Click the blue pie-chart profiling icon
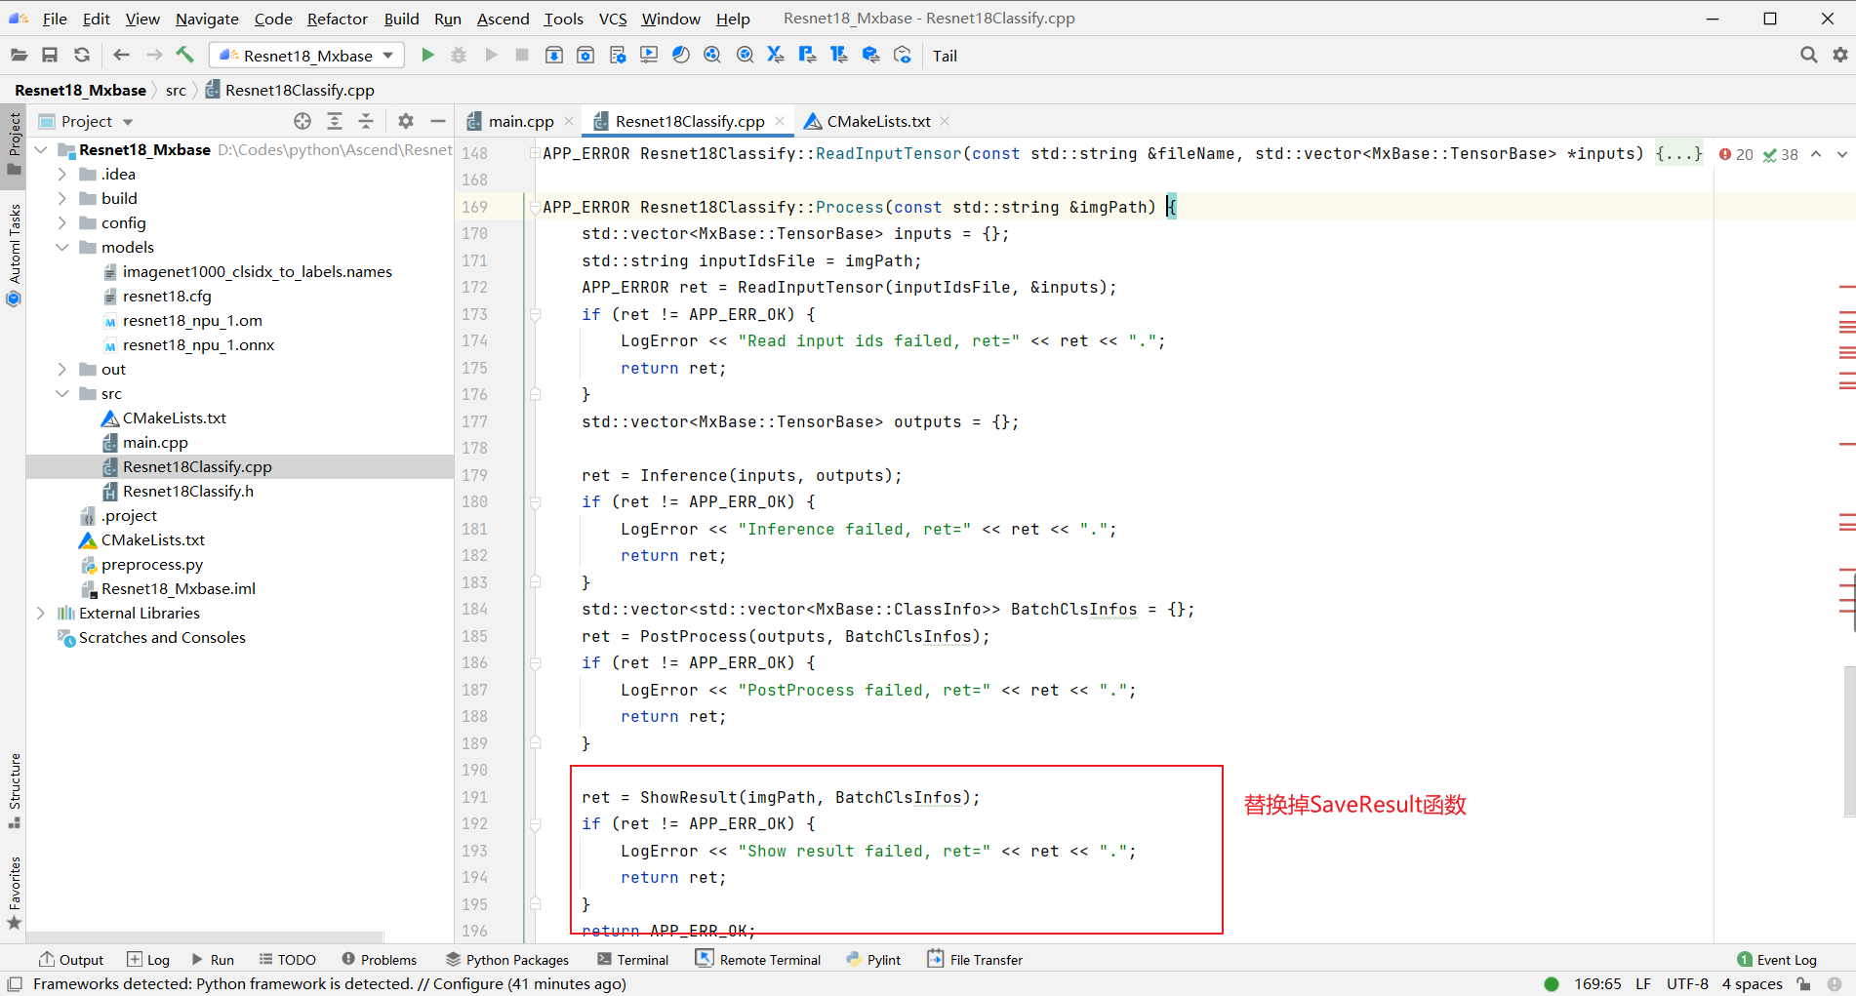The image size is (1856, 996). tap(681, 56)
